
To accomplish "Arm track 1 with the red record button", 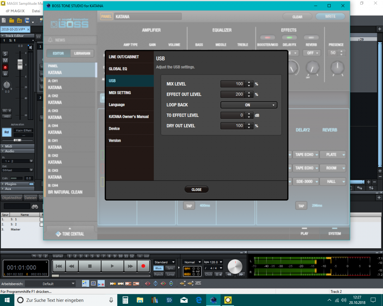I will 5,67.
